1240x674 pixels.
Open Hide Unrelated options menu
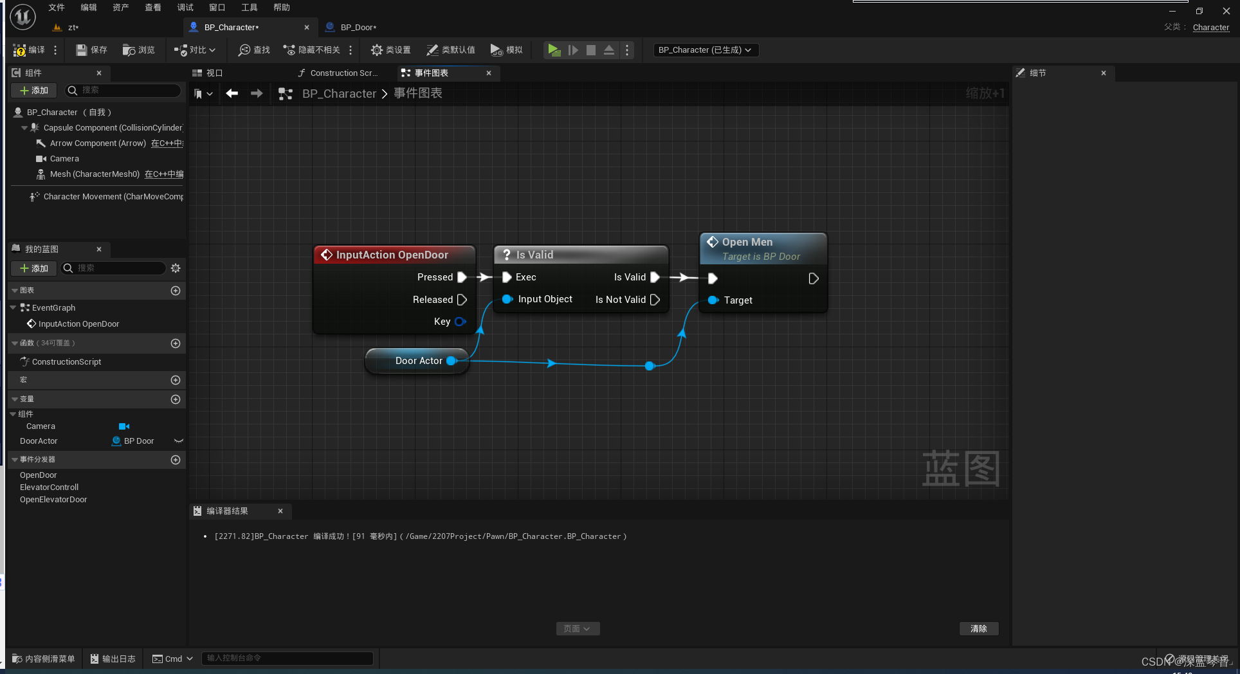(351, 50)
